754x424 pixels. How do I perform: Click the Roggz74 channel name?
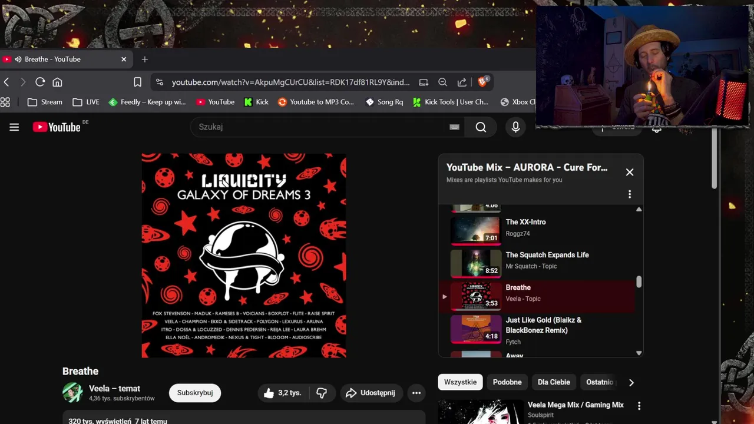pos(518,234)
